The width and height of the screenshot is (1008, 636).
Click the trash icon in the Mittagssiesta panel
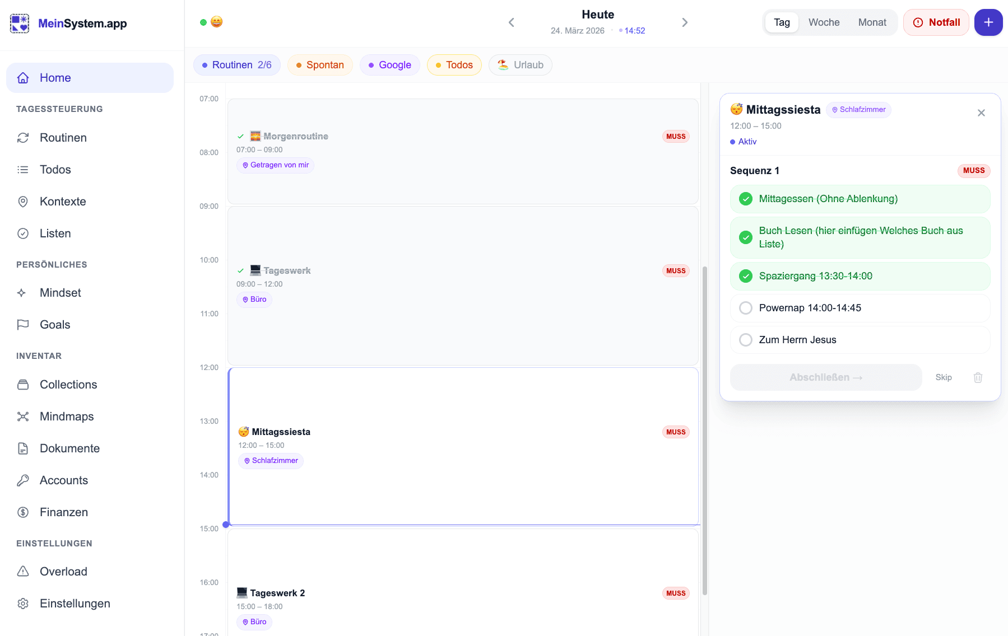point(978,377)
